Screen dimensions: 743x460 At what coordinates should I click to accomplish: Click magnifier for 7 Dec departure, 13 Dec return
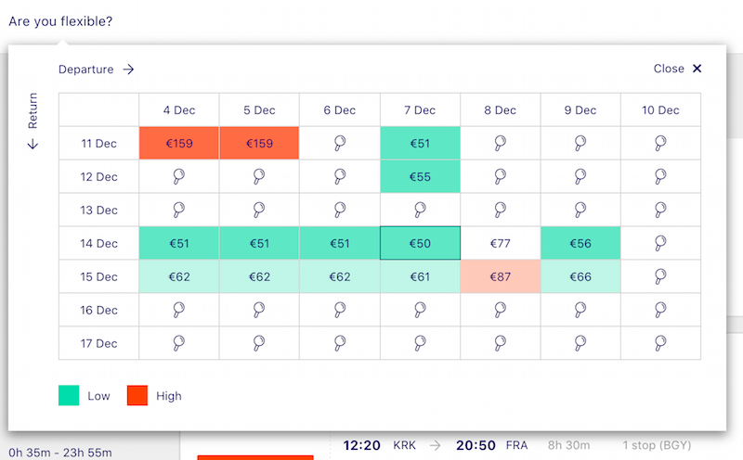(x=420, y=210)
